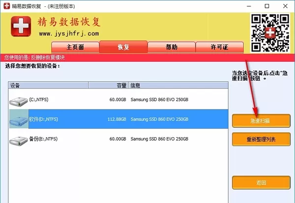The height and width of the screenshot is (203, 295).
Task: Select the (C:,NTFS) drive row
Action: [x=118, y=99]
